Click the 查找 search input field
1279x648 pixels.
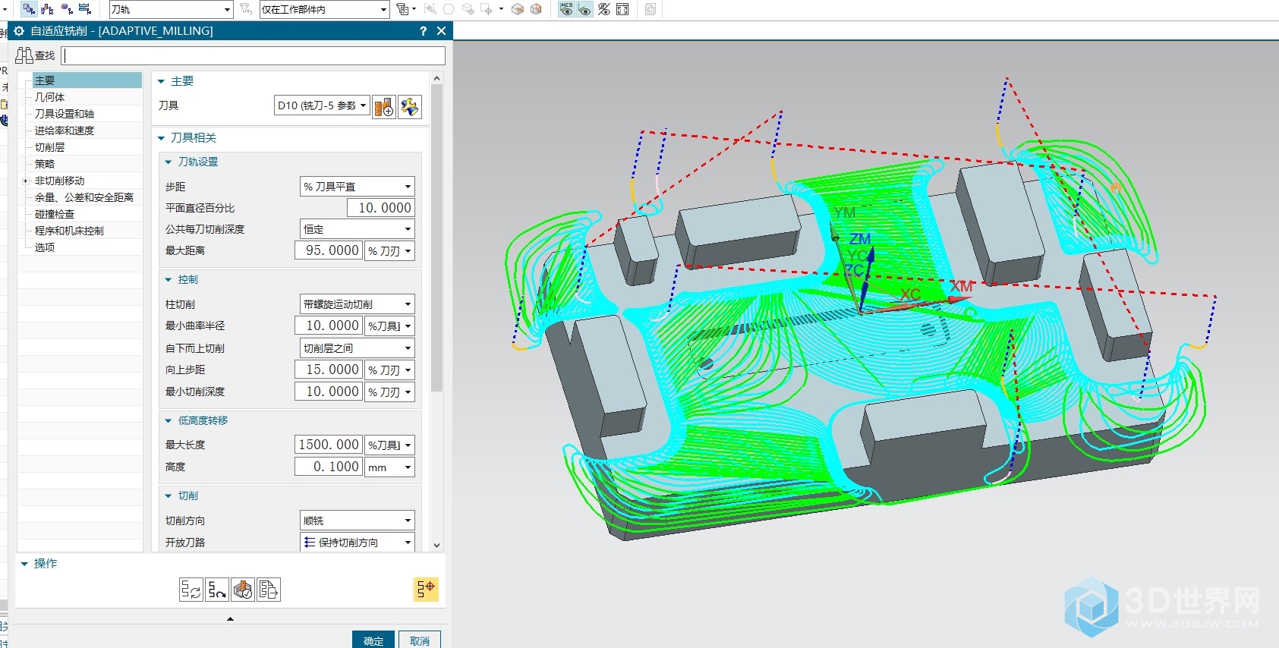pos(254,55)
